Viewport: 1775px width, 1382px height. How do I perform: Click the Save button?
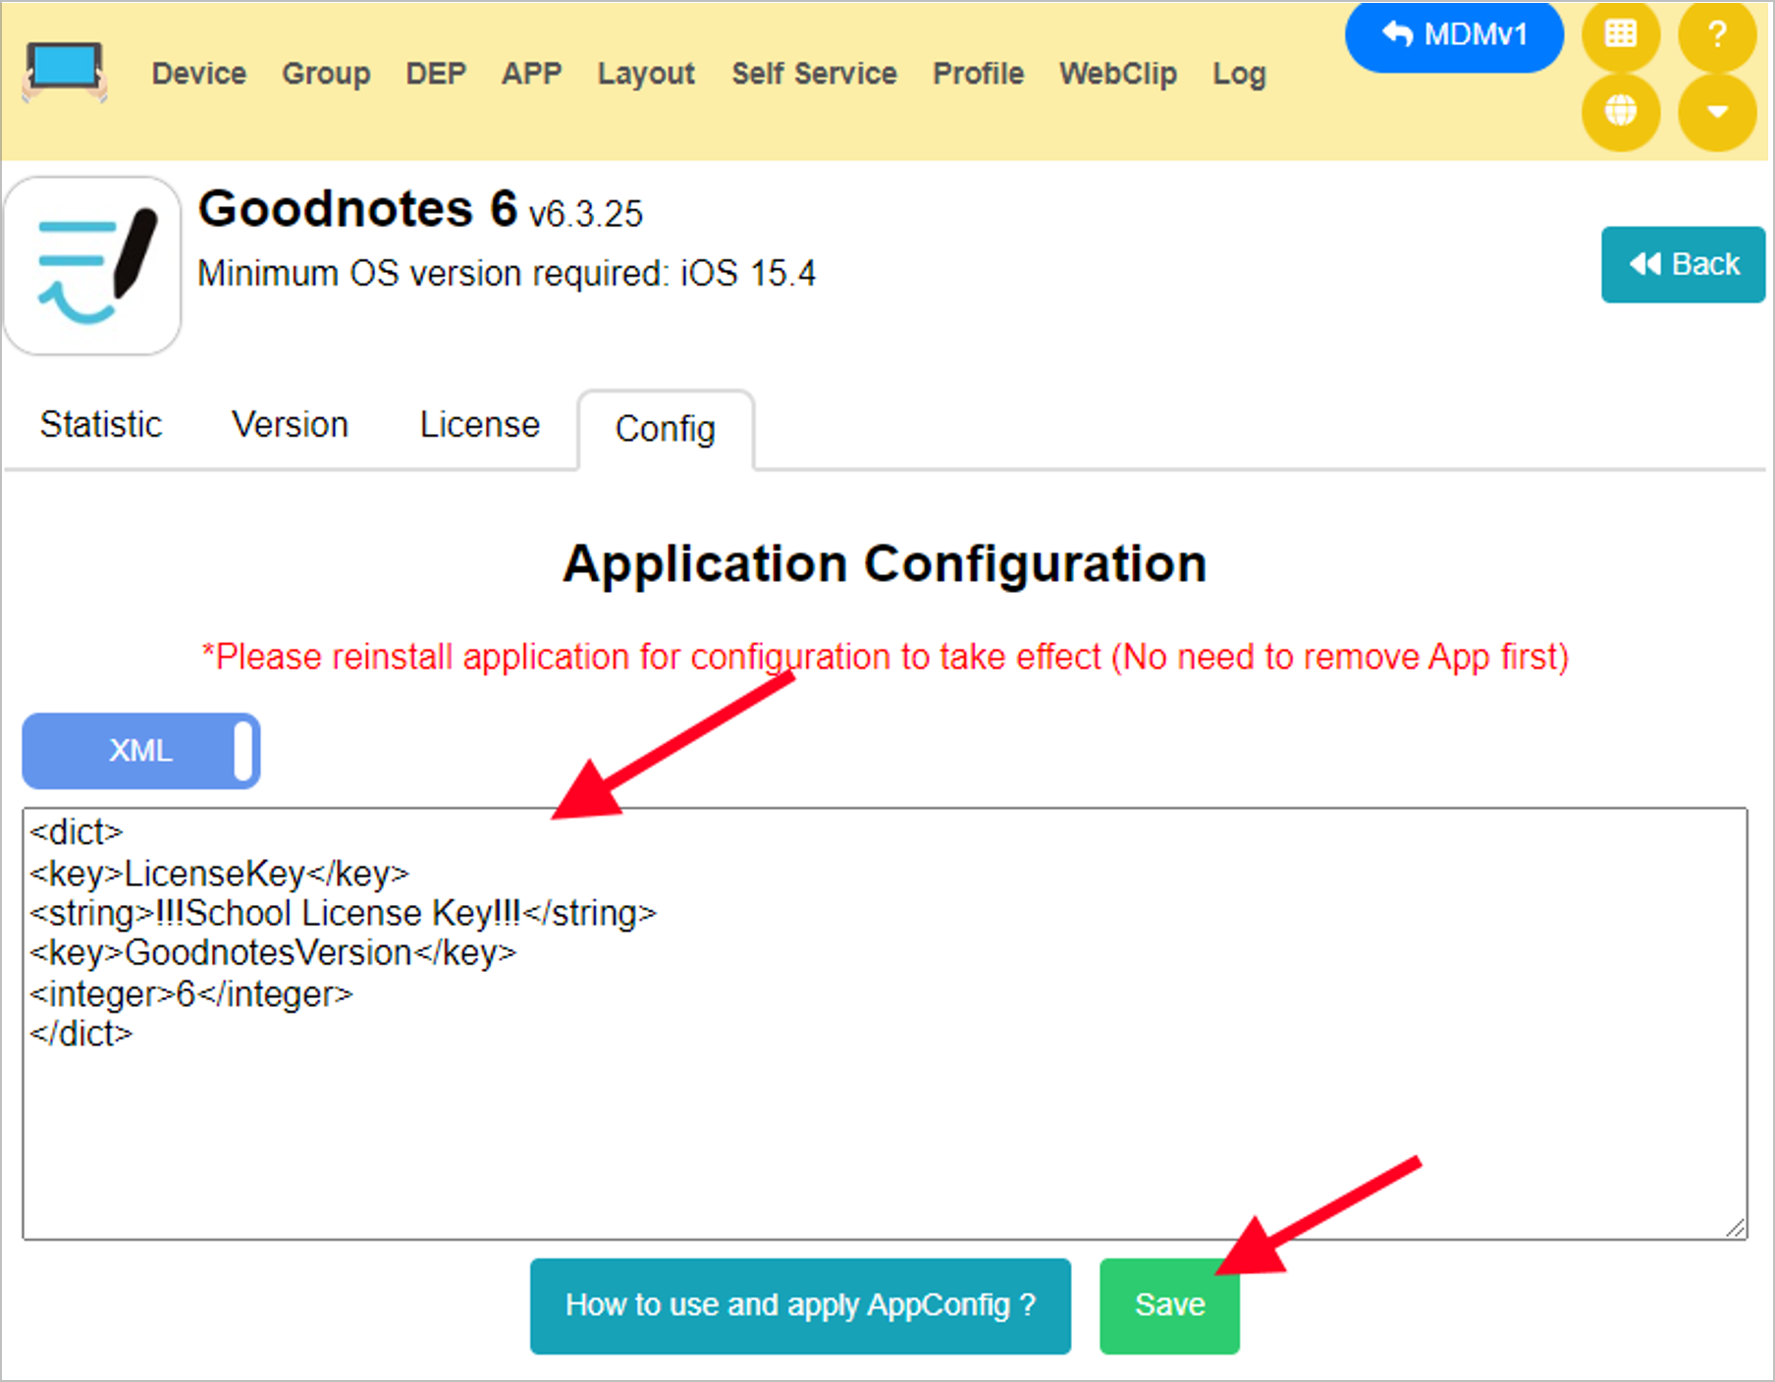pyautogui.click(x=1168, y=1304)
